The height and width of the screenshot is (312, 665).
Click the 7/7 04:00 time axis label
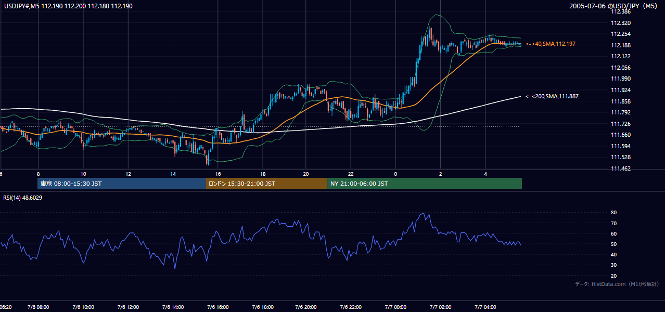[485, 307]
